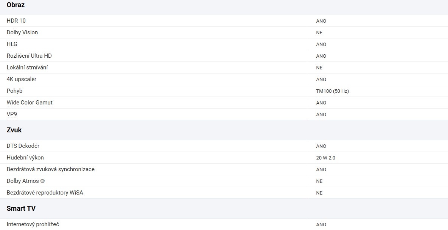Screen dimensions: 448x230
Task: Click the HLG specification label
Action: pyautogui.click(x=12, y=44)
